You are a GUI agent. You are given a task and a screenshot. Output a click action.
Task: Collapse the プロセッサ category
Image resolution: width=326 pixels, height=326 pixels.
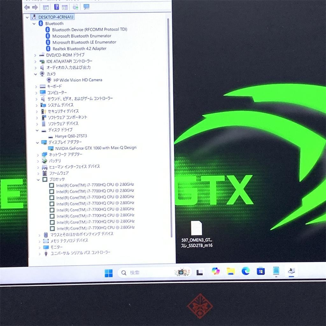(38, 180)
